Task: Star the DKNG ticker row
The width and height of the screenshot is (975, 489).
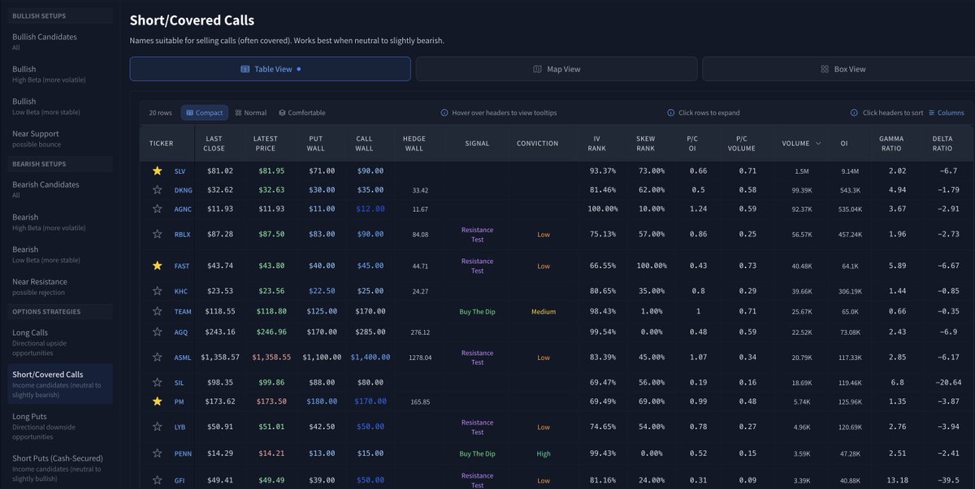Action: [x=158, y=189]
